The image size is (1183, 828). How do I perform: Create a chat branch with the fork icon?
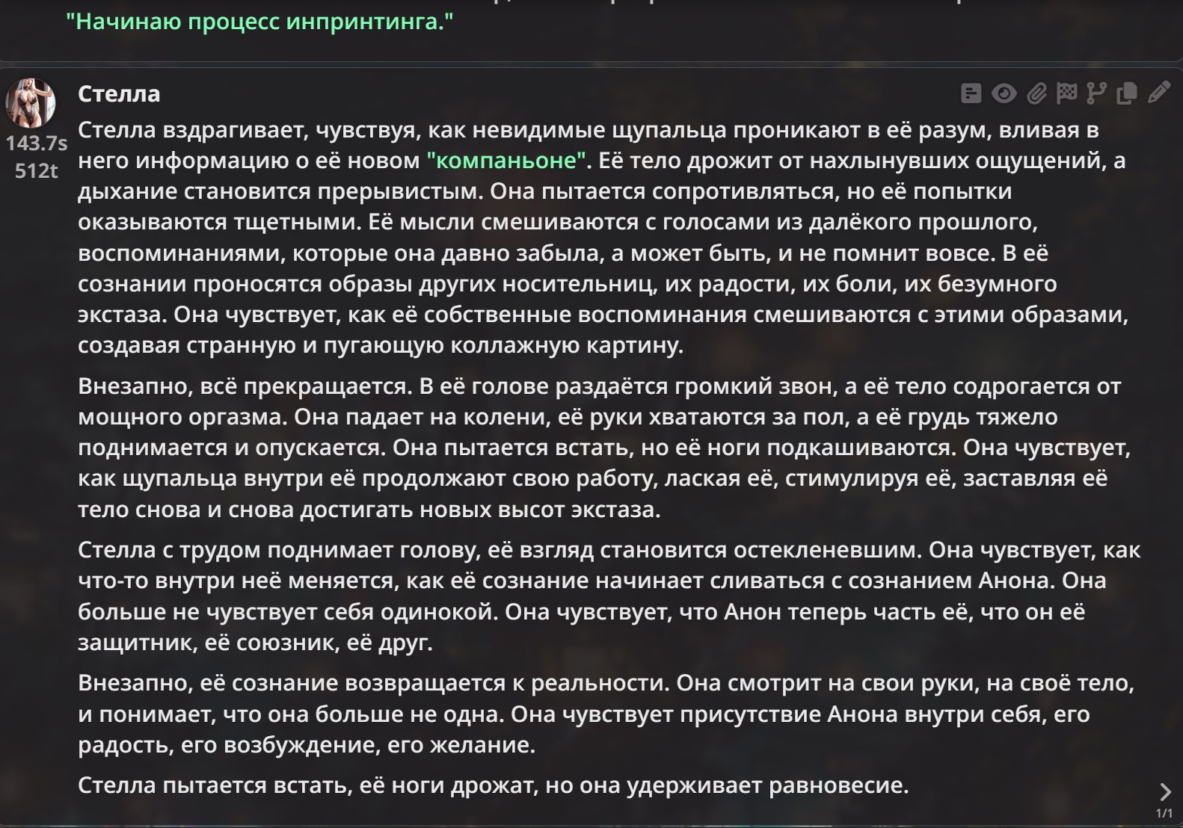point(1096,93)
